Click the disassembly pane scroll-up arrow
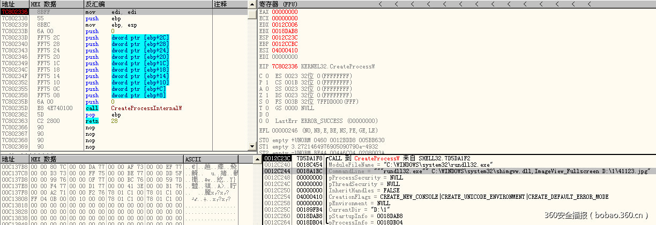This screenshot has height=225, width=656. [x=252, y=4]
